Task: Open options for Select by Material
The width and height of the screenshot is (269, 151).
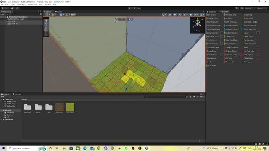Action: pyautogui.click(x=222, y=29)
